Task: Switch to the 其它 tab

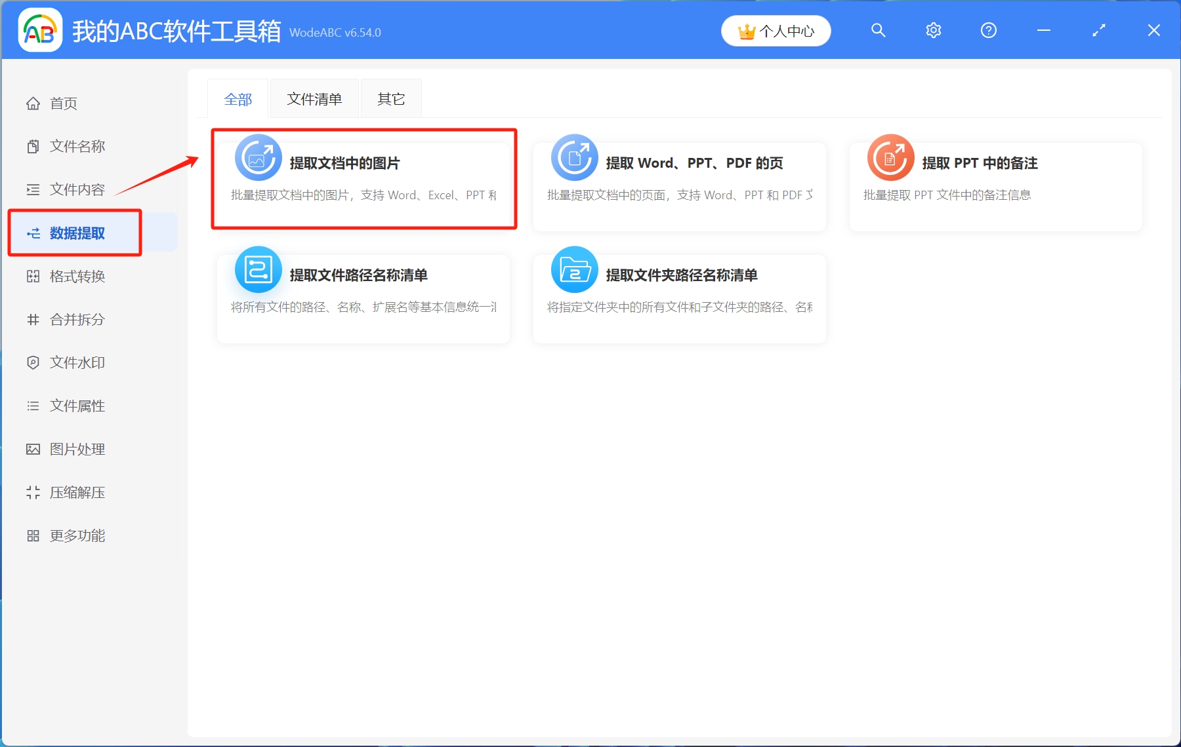Action: point(390,98)
